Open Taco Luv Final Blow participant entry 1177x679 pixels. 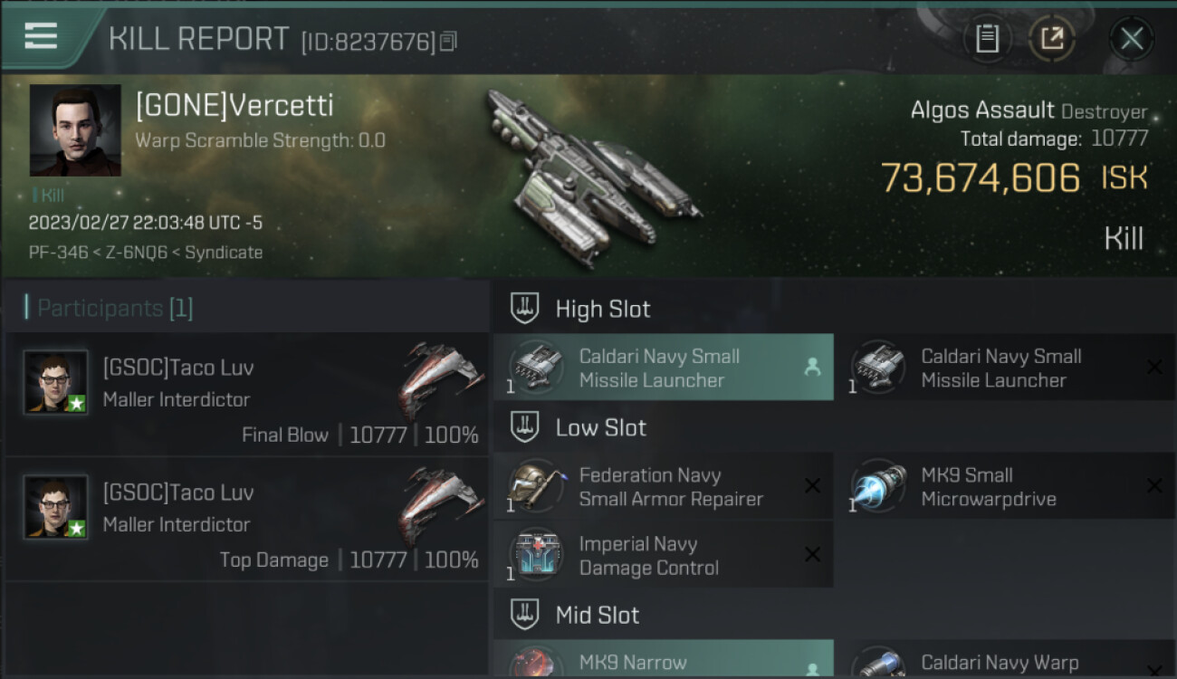click(x=246, y=395)
